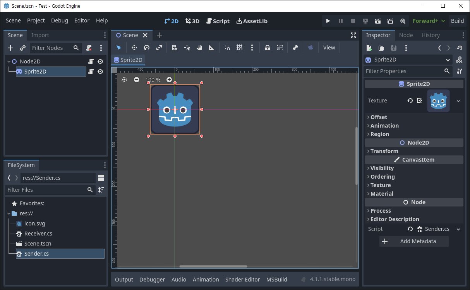The image size is (470, 290).
Task: Open the Script Sender.cs dropdown arrow
Action: tap(458, 229)
